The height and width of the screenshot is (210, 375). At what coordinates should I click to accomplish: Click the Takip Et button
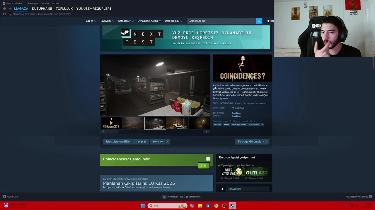click(141, 141)
